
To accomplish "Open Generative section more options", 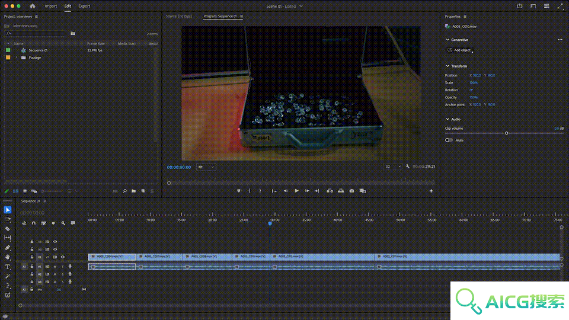I will [560, 40].
